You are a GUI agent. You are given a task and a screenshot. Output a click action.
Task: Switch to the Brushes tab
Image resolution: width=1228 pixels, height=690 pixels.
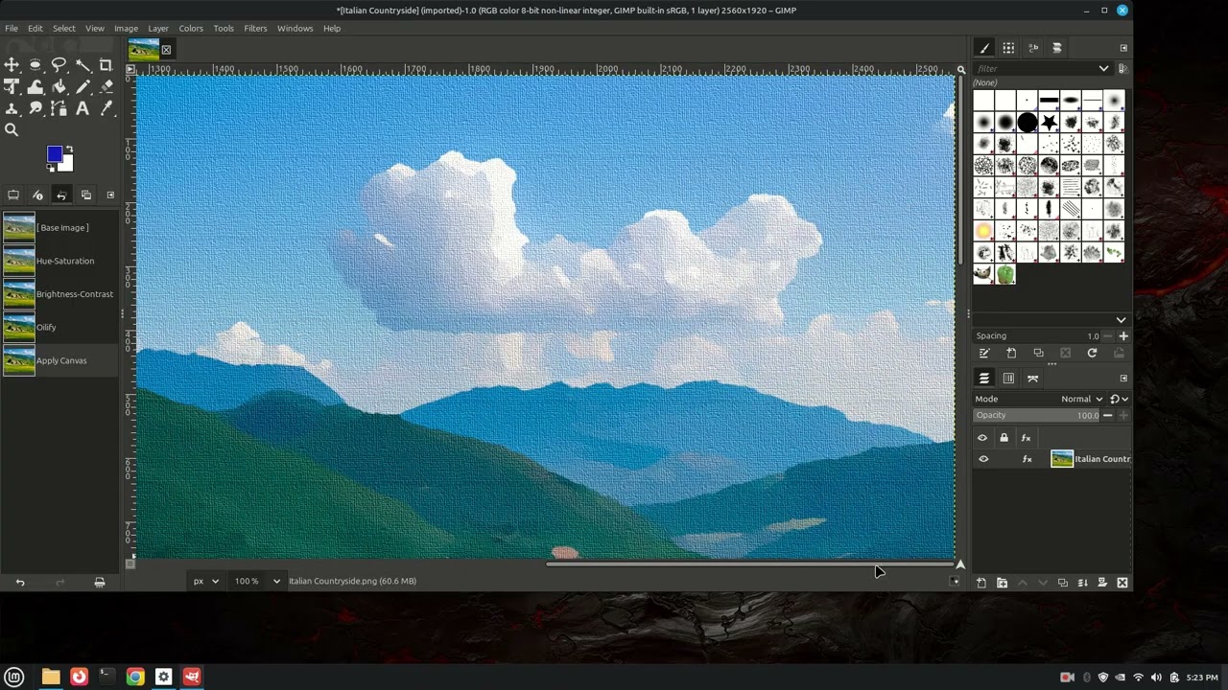click(x=984, y=48)
